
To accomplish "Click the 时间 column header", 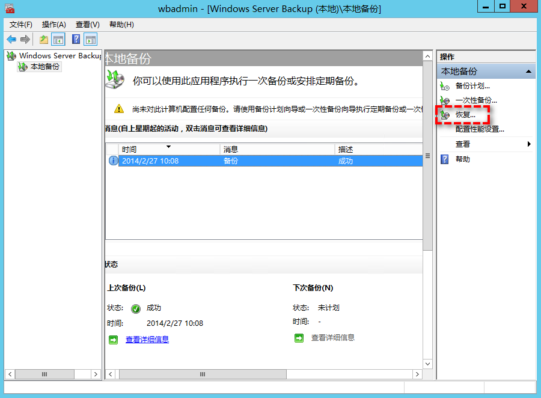I will click(169, 150).
